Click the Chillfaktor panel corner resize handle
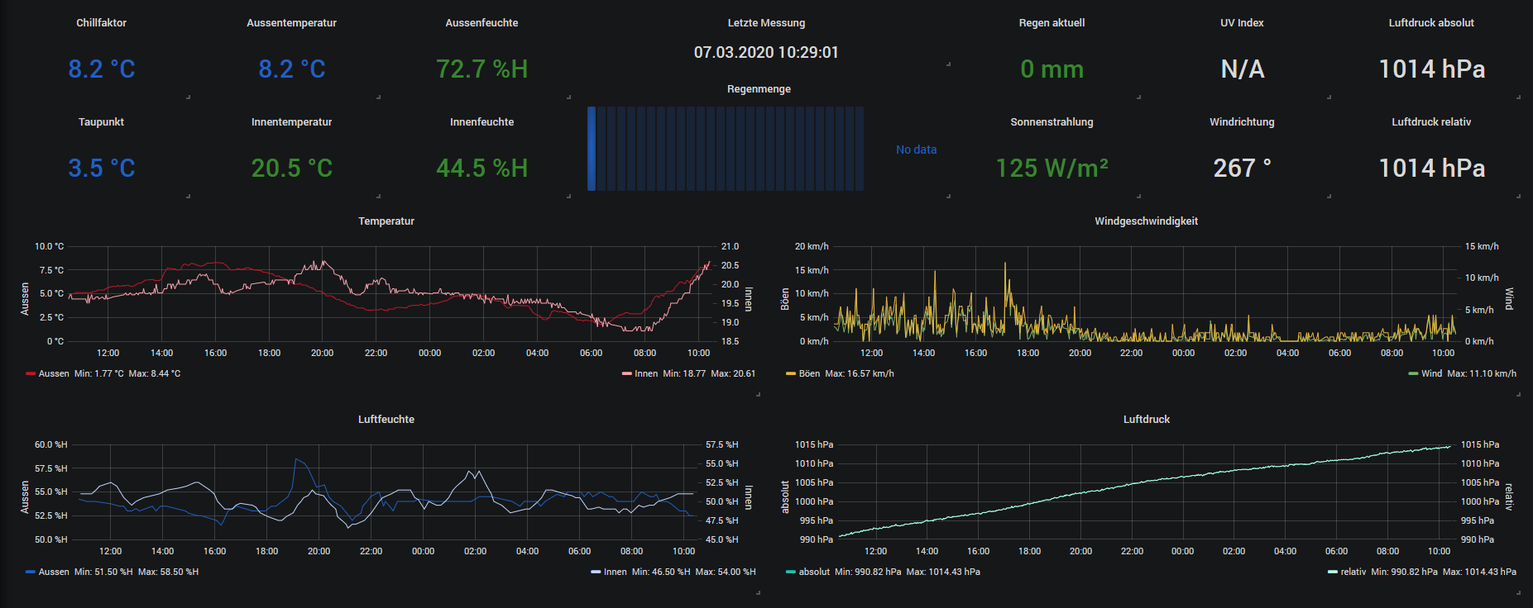 click(188, 97)
